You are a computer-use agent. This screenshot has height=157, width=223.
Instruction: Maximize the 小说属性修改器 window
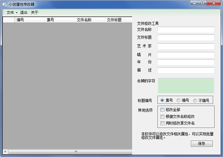point(203,3)
